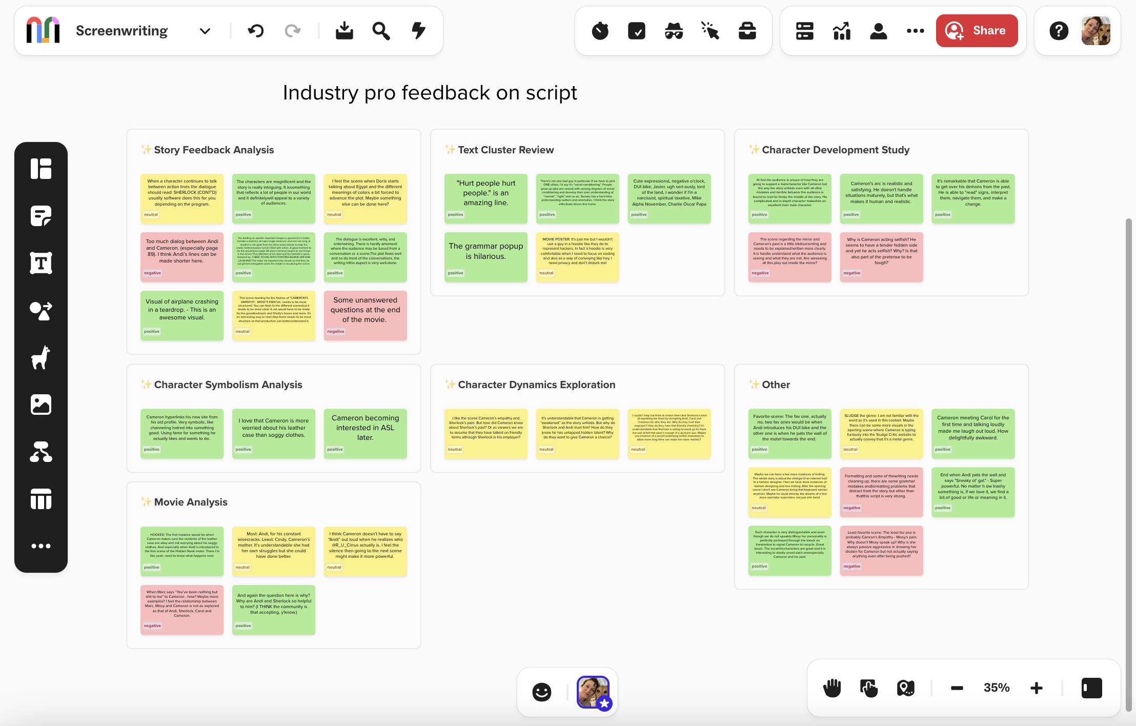Open the Story Feedback Analysis section
The image size is (1136, 726).
pyautogui.click(x=214, y=150)
